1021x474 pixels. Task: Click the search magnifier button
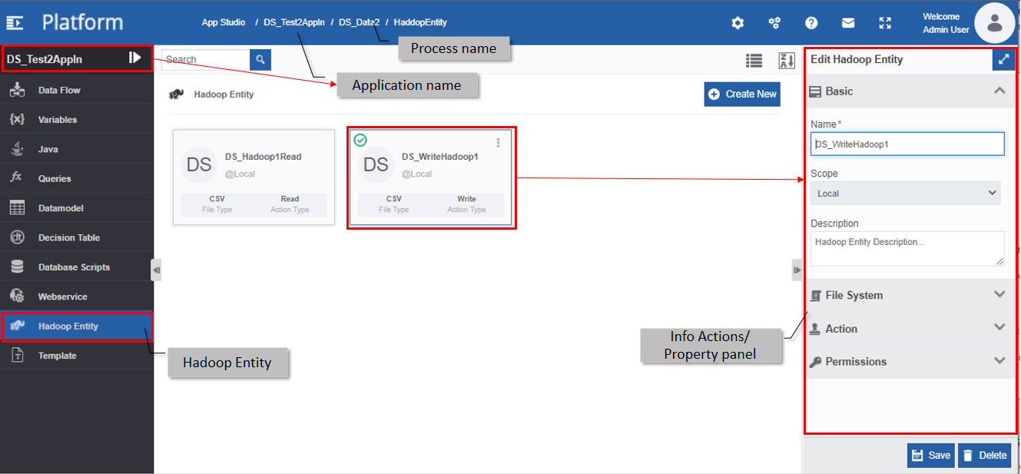(260, 59)
